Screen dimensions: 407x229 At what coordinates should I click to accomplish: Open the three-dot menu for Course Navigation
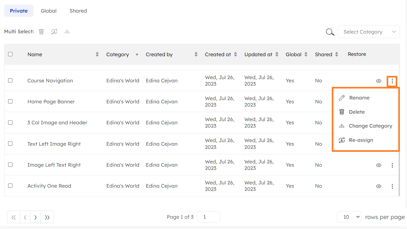pos(392,81)
